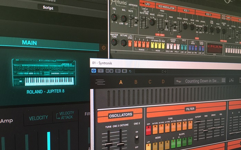The width and height of the screenshot is (241, 150).
Task: Toggle HOLD LOW teal button in Arturia
Action: [182, 47]
